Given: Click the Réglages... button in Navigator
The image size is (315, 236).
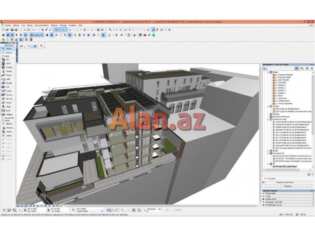Looking at the screenshot, I should tap(288, 186).
